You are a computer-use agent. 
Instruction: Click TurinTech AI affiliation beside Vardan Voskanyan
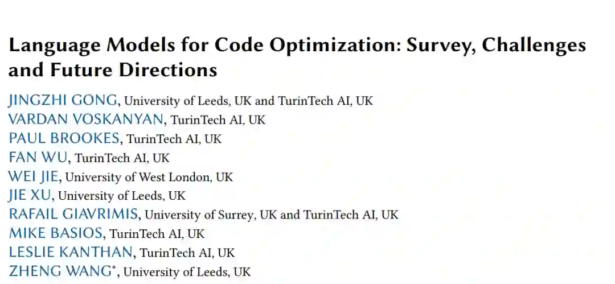pyautogui.click(x=218, y=120)
